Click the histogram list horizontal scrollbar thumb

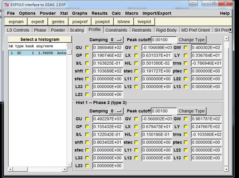20,169
